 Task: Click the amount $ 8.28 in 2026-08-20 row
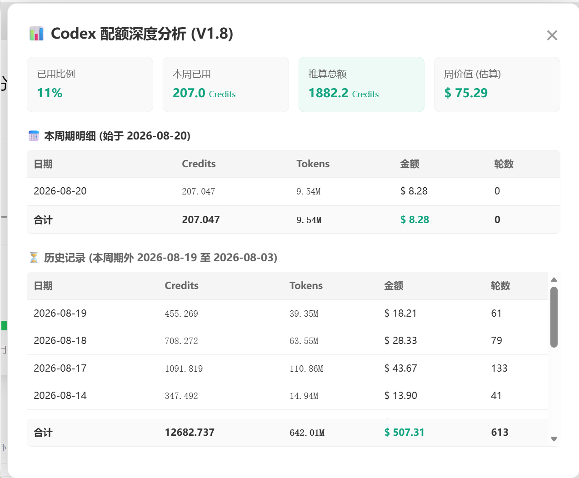[x=414, y=191]
